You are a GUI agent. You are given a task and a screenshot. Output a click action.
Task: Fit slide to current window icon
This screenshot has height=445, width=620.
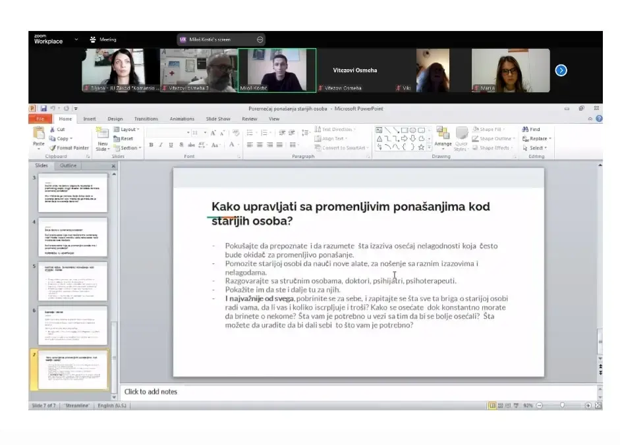[598, 406]
